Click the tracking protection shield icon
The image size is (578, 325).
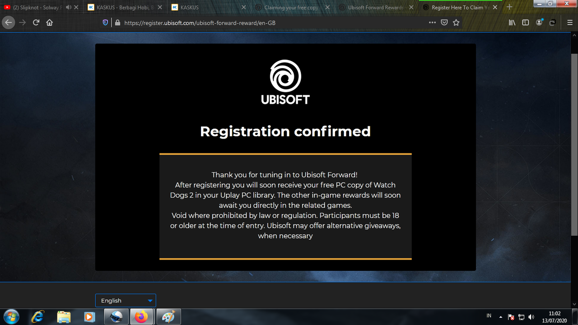[106, 23]
